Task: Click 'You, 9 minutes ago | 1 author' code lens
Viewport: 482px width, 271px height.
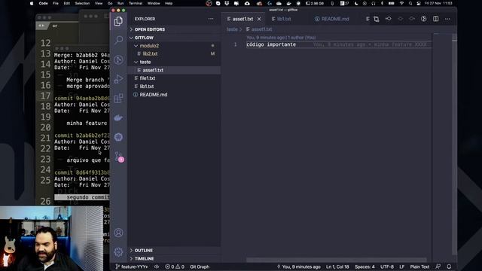Action: click(281, 38)
